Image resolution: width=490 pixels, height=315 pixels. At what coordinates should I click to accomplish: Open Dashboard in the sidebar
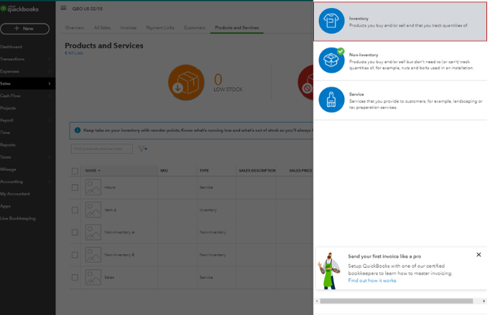coord(11,47)
